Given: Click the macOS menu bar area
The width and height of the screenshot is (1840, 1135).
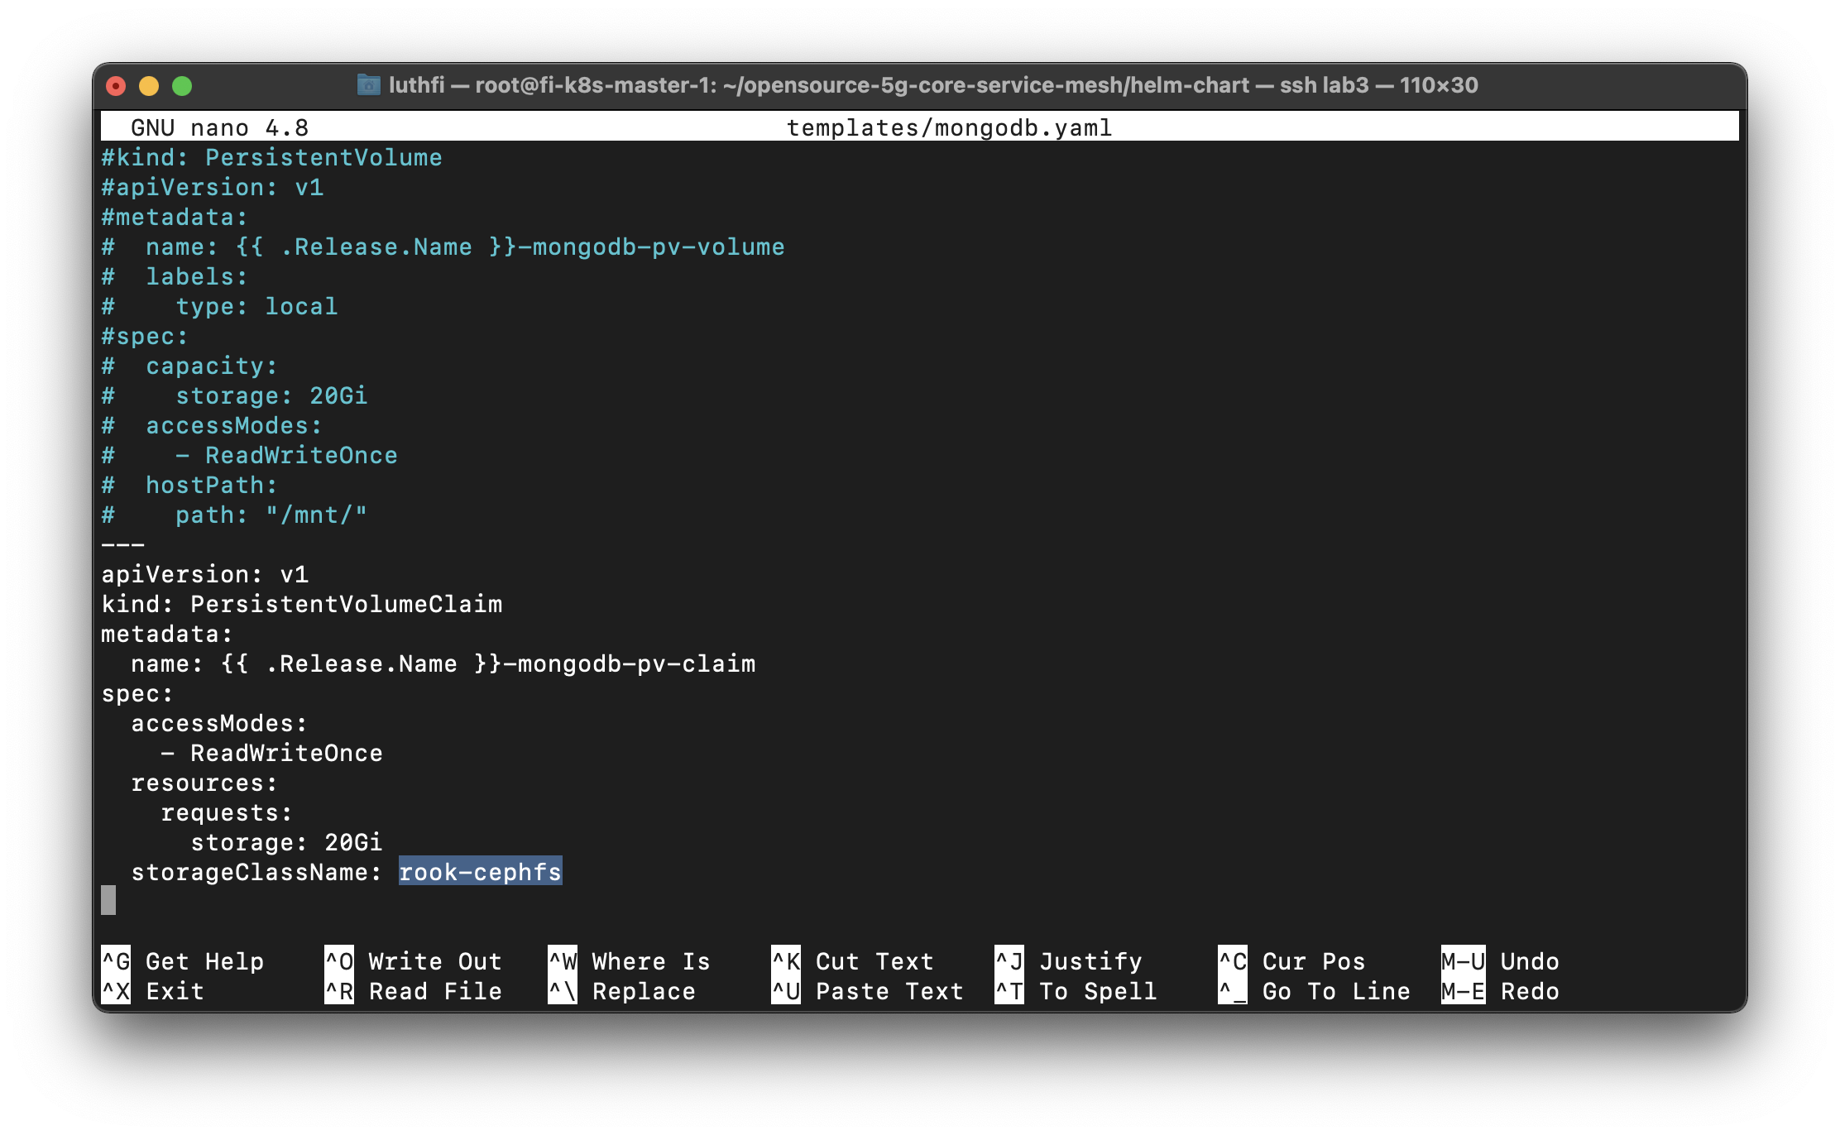Looking at the screenshot, I should click(920, 13).
